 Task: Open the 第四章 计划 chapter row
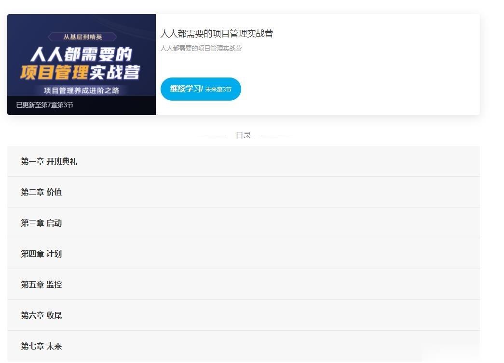click(244, 254)
